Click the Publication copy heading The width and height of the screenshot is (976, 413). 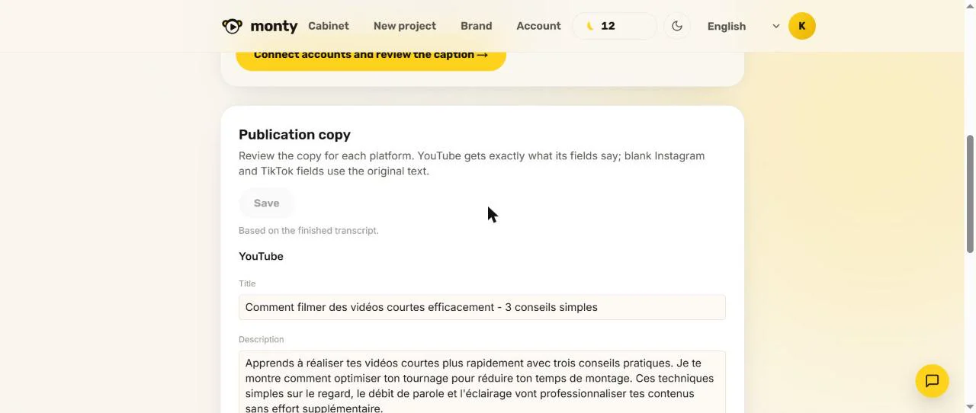294,135
